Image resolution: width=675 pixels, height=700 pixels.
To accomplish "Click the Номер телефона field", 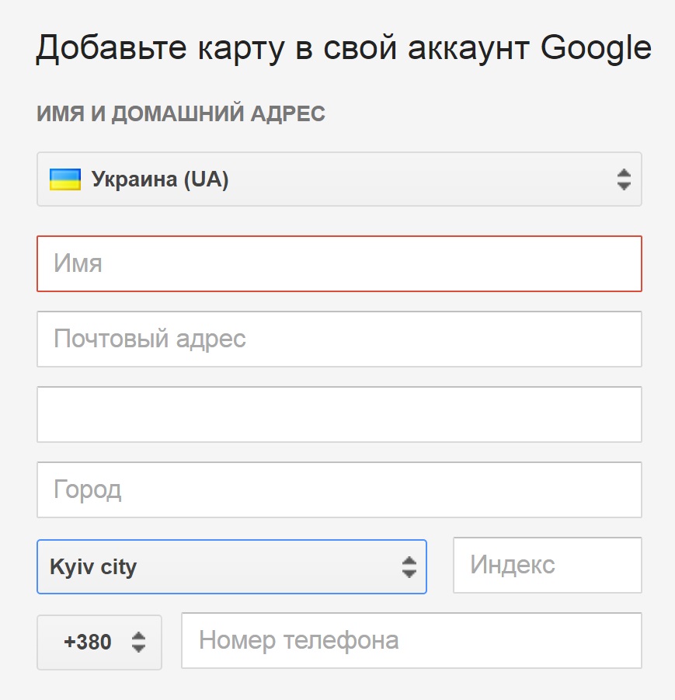I will pyautogui.click(x=412, y=640).
